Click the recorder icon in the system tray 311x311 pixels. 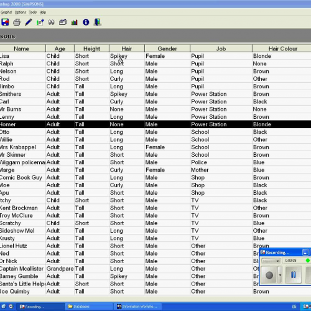click(x=306, y=307)
